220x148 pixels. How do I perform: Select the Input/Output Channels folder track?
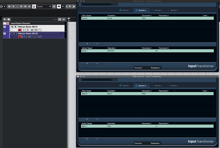[34, 23]
